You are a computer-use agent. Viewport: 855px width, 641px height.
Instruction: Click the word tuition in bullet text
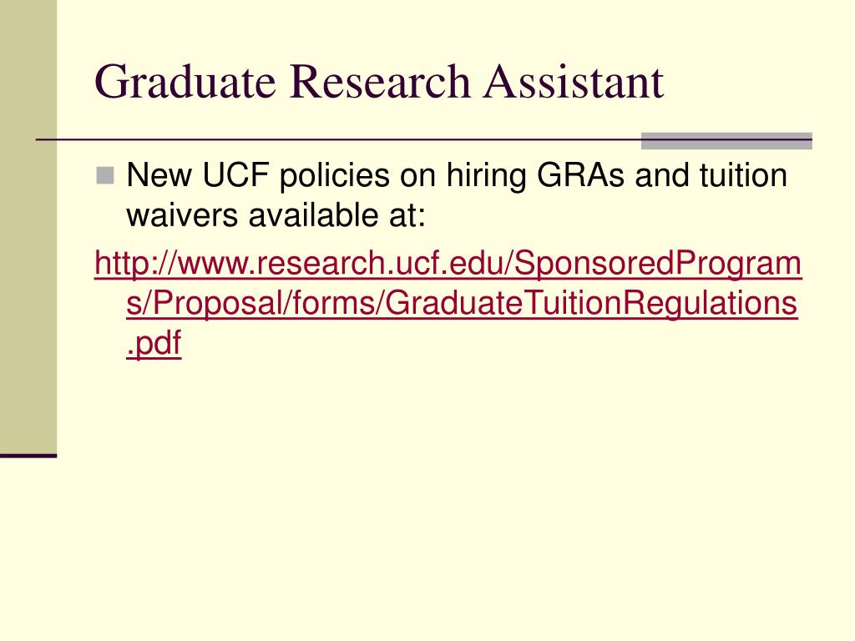point(744,175)
